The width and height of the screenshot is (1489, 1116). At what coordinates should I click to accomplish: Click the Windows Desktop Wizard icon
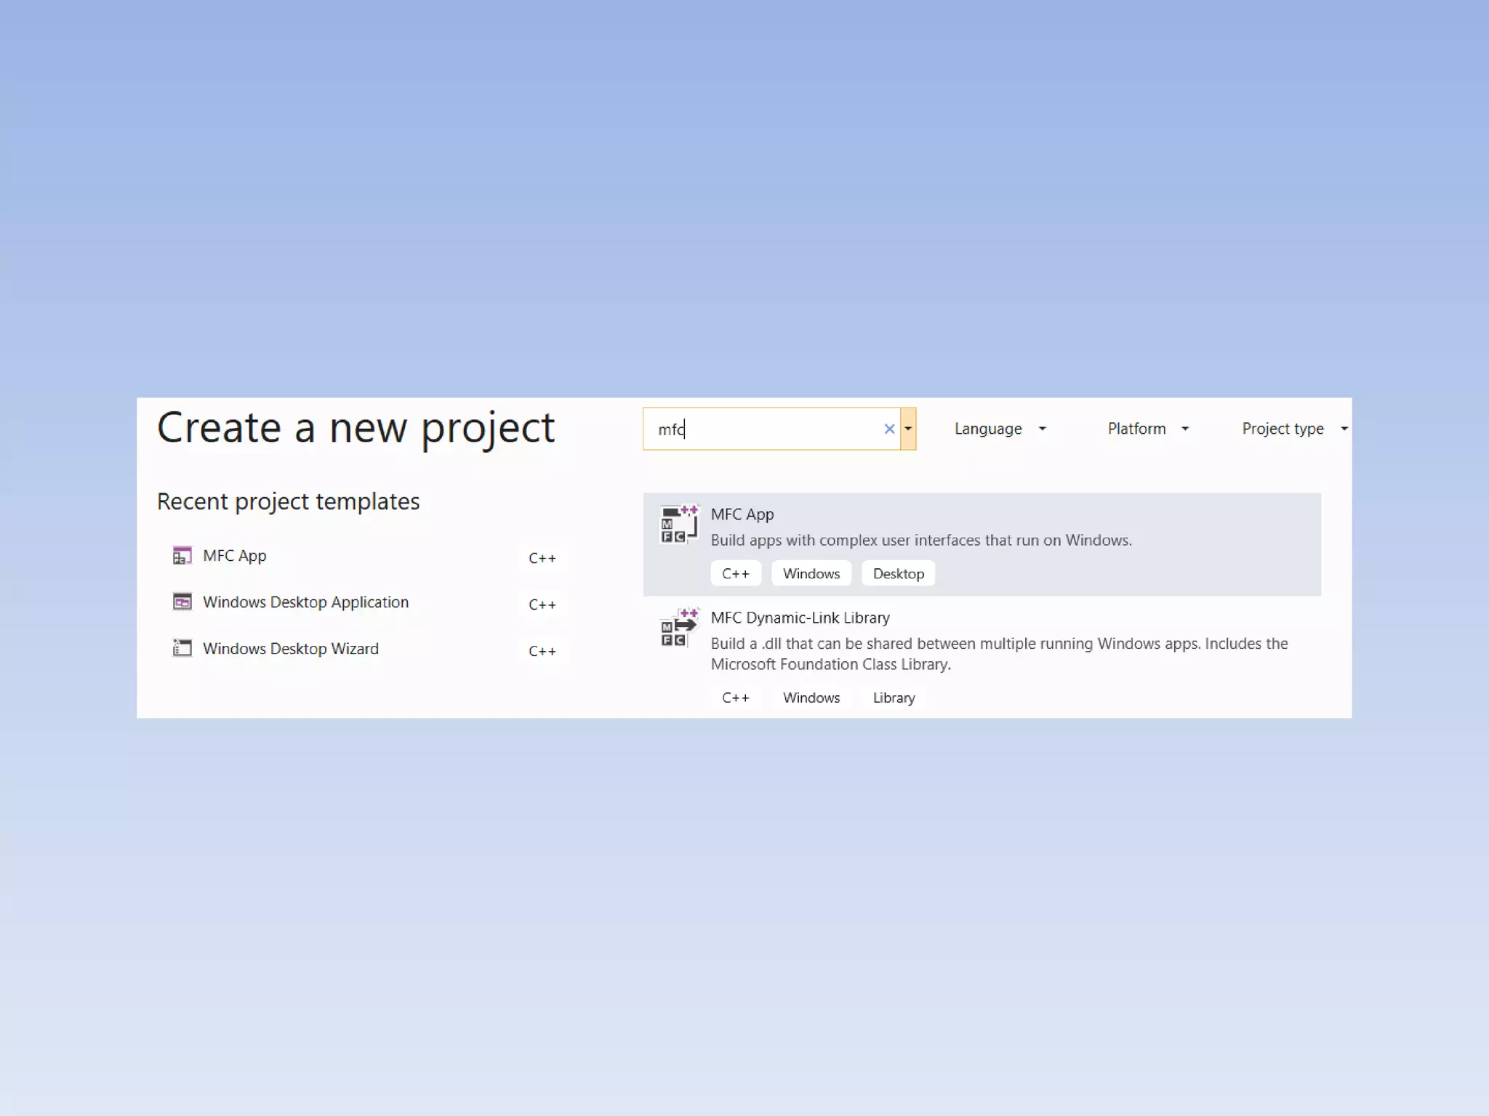pos(182,648)
